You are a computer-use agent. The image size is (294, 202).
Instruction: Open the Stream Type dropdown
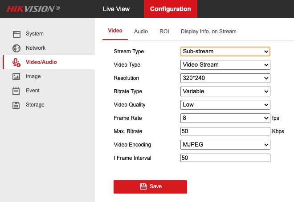point(225,51)
